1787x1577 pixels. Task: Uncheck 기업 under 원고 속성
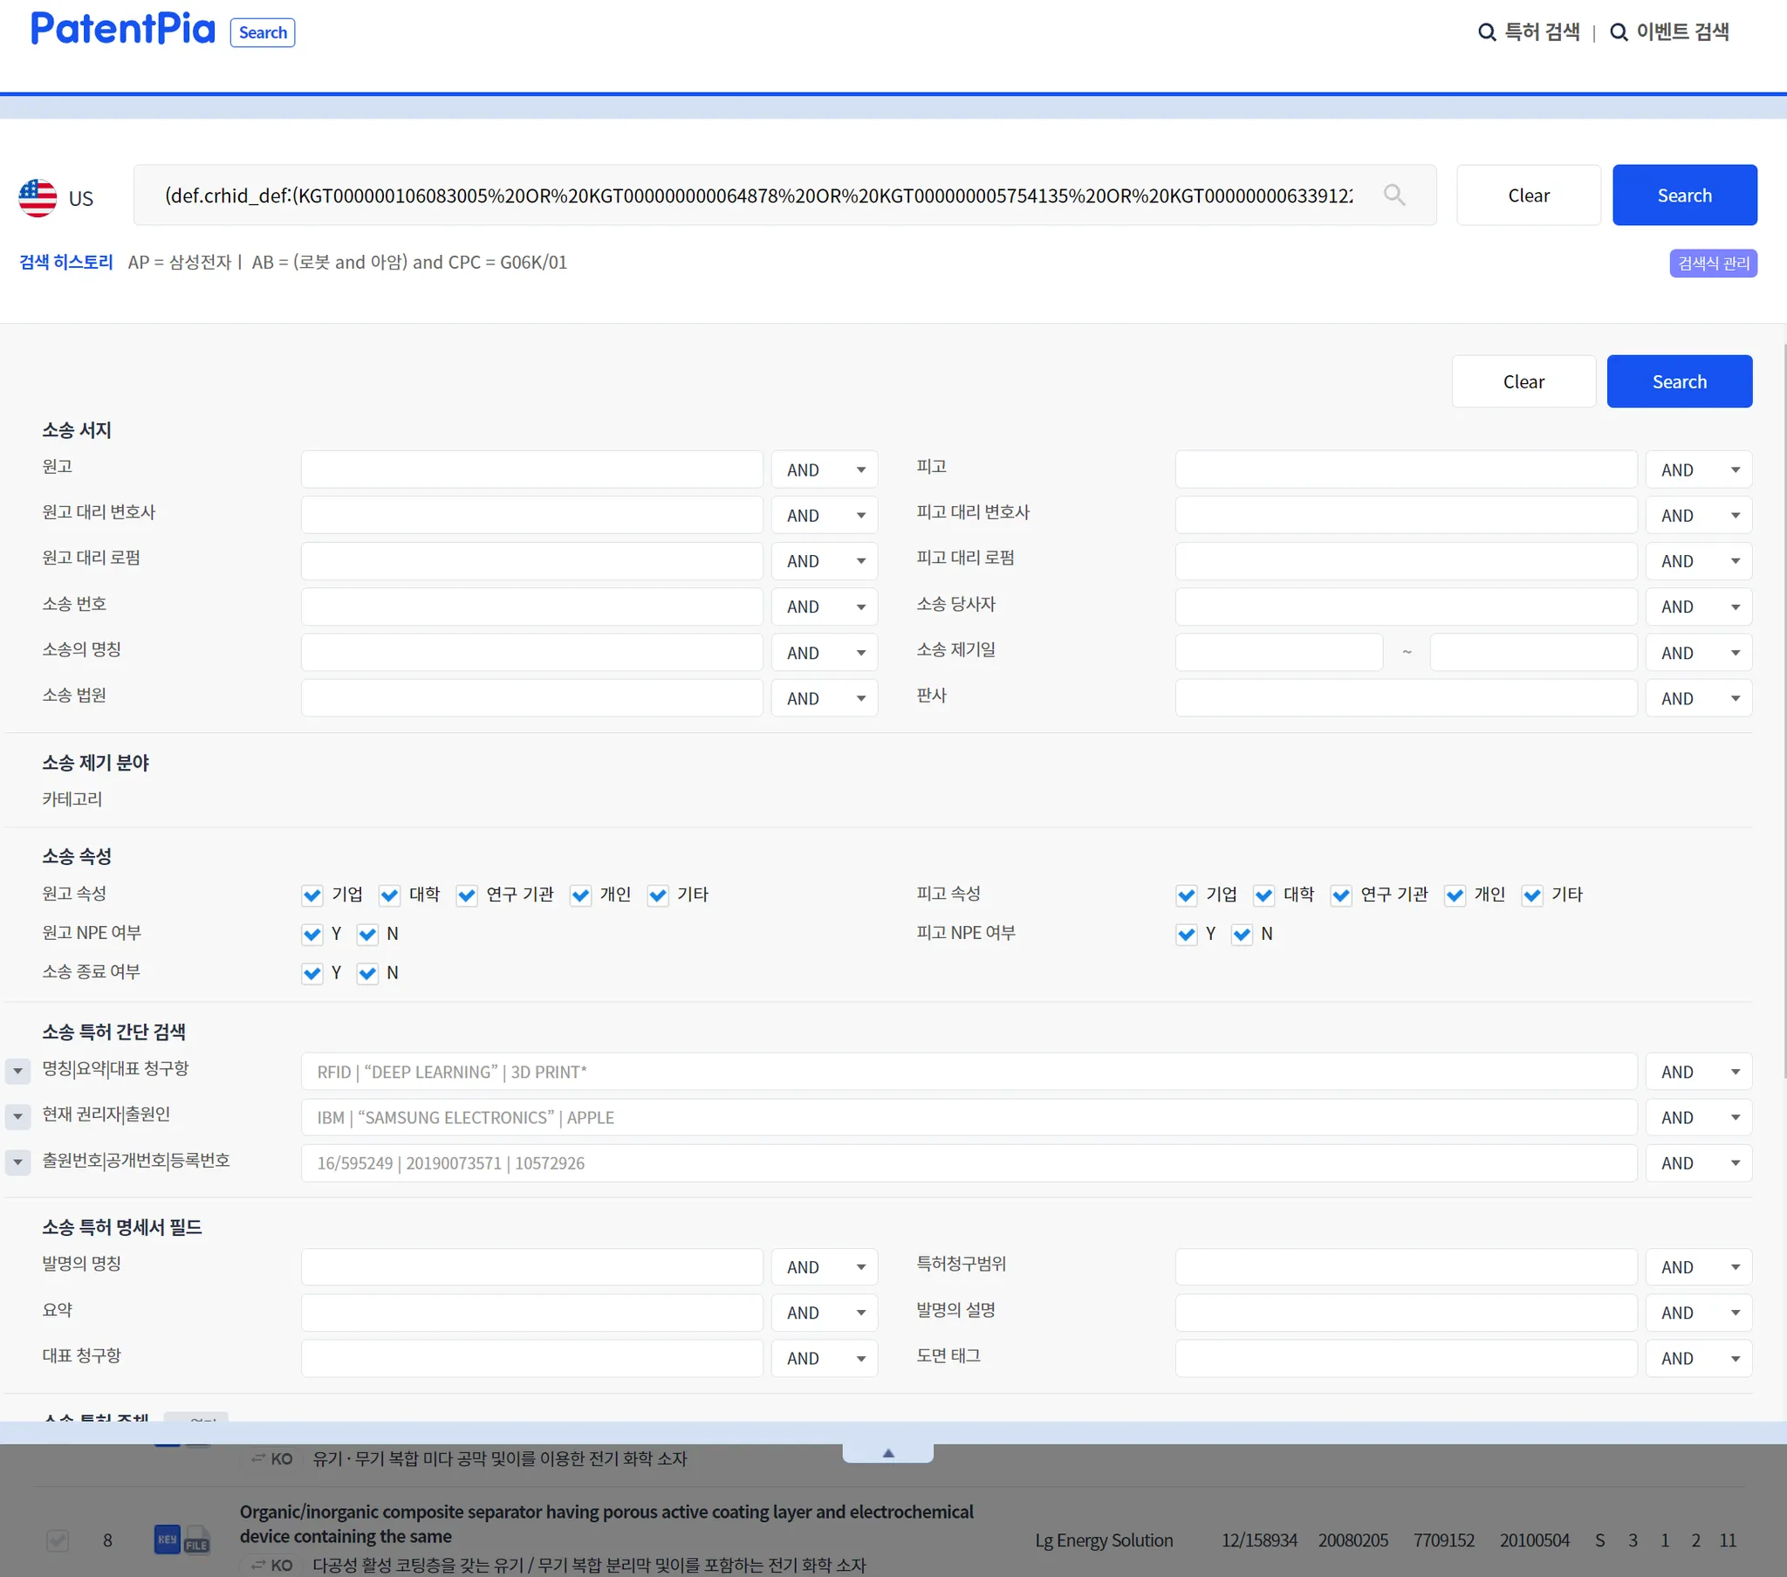click(312, 895)
